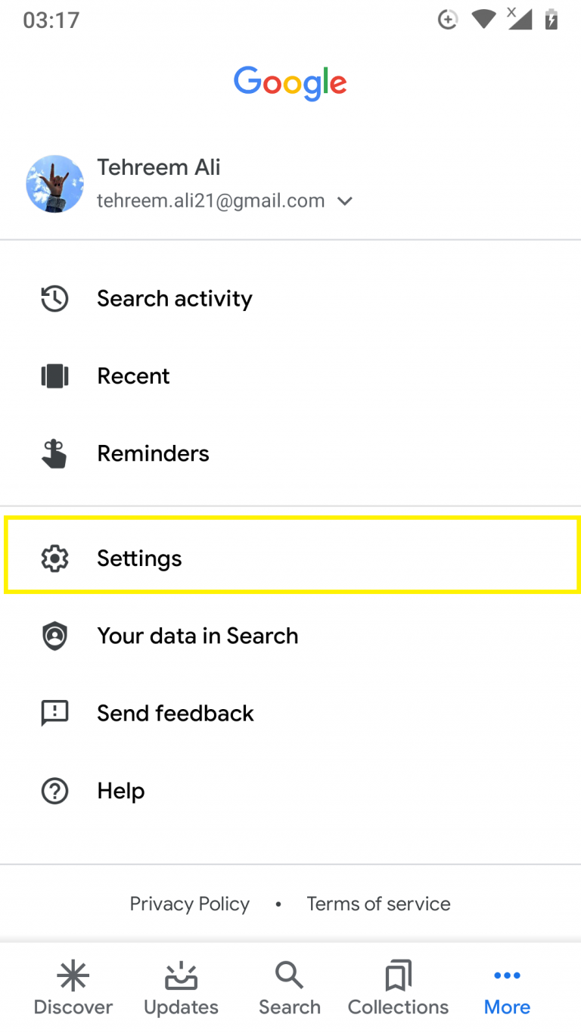Open Reminders via the bell icon
This screenshot has height=1033, width=581.
coord(54,453)
